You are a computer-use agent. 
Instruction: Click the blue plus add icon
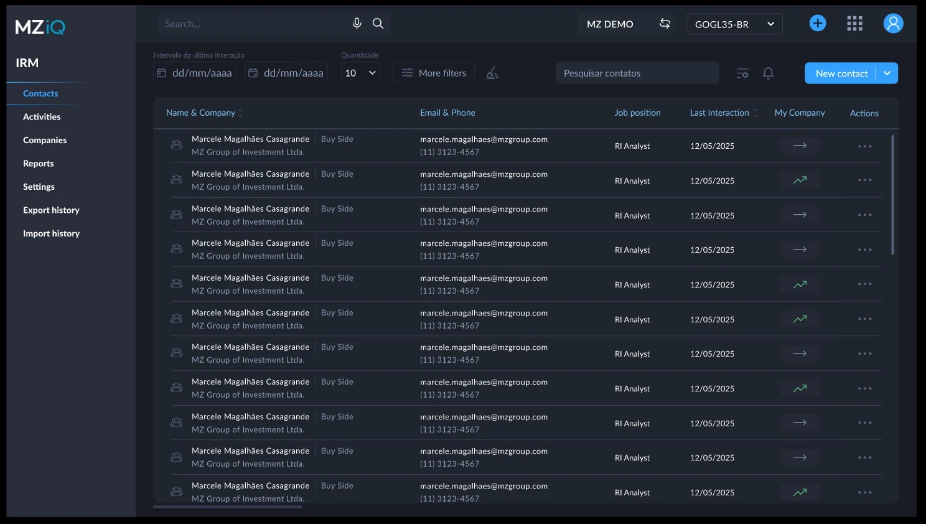click(x=818, y=24)
